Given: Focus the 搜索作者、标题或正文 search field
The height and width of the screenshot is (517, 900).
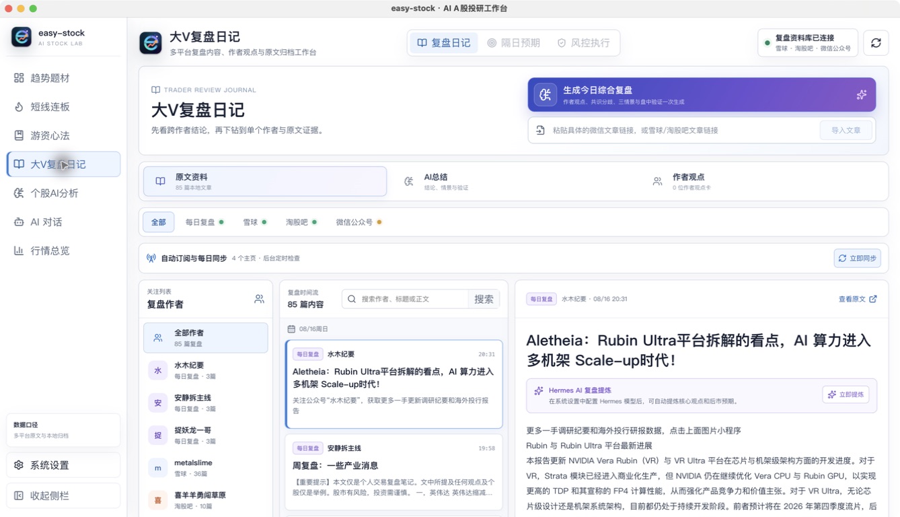Looking at the screenshot, I should [413, 299].
